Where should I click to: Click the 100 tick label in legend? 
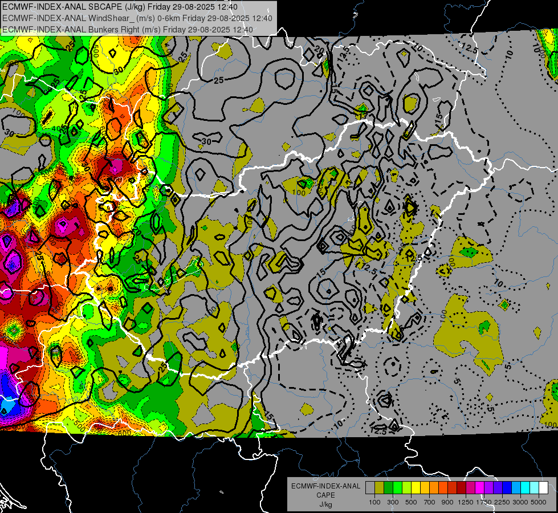pyautogui.click(x=374, y=502)
